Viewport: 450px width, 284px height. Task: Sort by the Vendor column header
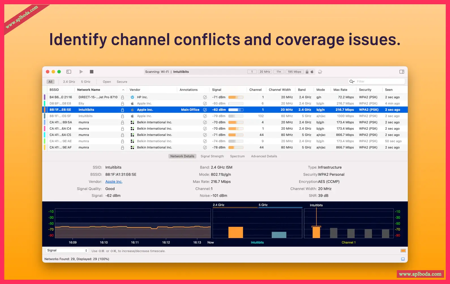click(x=135, y=90)
